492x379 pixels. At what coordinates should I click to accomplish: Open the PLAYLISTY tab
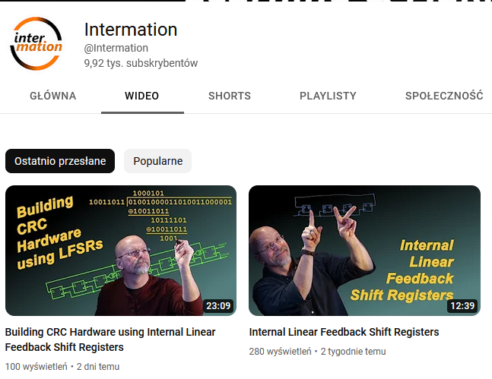[x=328, y=96]
